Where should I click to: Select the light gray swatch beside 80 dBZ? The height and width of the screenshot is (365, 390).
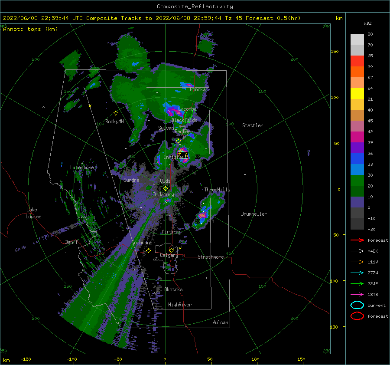coord(357,39)
